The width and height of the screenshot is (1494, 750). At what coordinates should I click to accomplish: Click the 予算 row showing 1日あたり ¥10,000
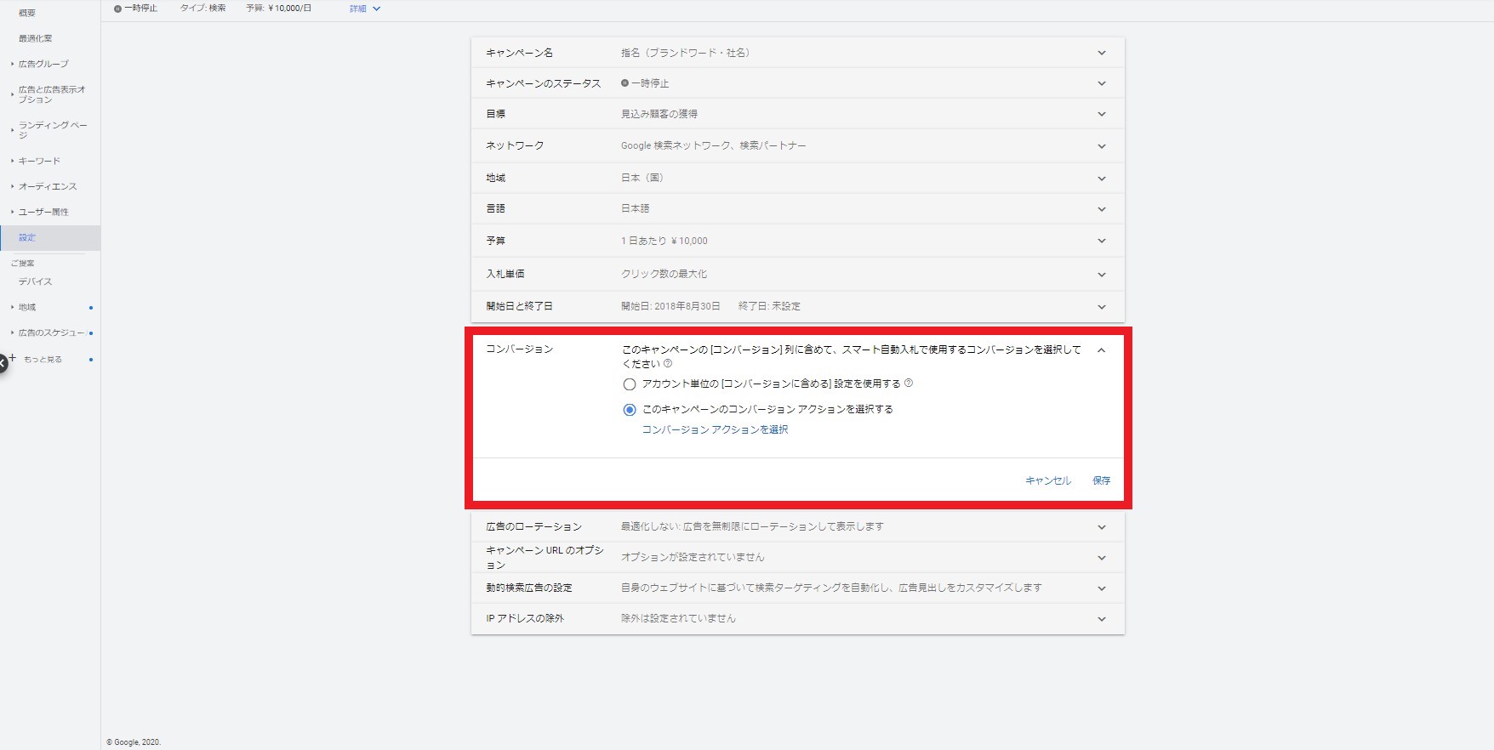[x=798, y=241]
